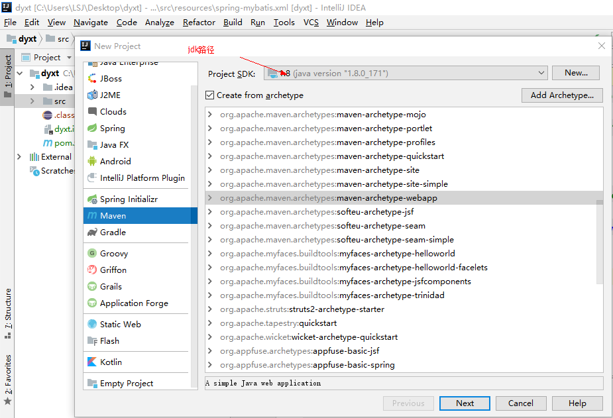Click the Help button in dialog
Viewport: 613px width, 418px height.
click(577, 403)
